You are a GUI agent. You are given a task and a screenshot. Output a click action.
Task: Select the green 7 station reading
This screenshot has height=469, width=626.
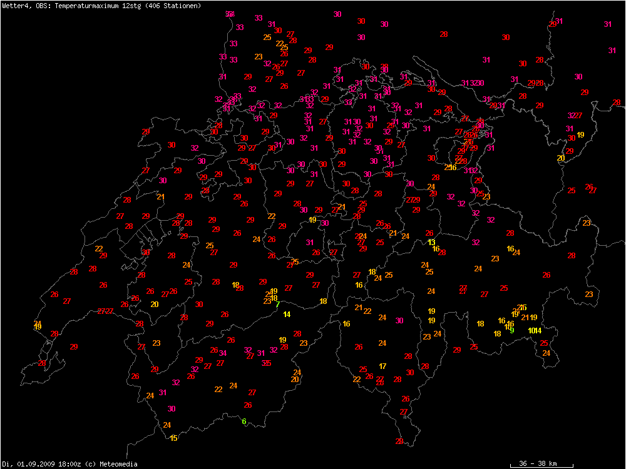tap(277, 305)
